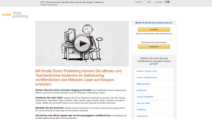Screen dimensions: 212x119
Task: Click the green happy feedback face icon
Action: [166, 2]
